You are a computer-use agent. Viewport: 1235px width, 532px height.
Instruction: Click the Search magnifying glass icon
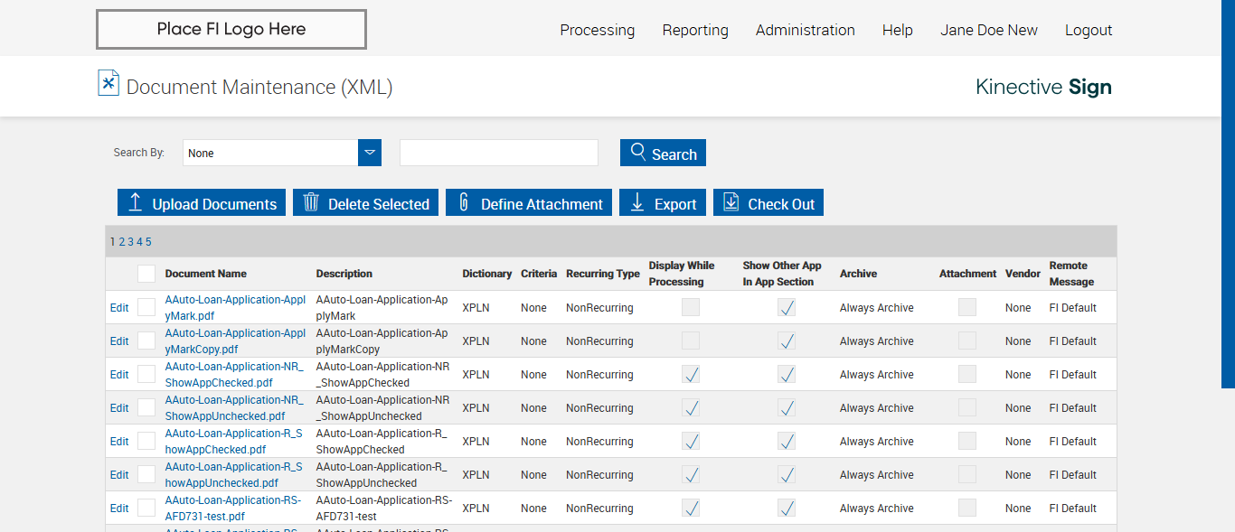pos(638,152)
